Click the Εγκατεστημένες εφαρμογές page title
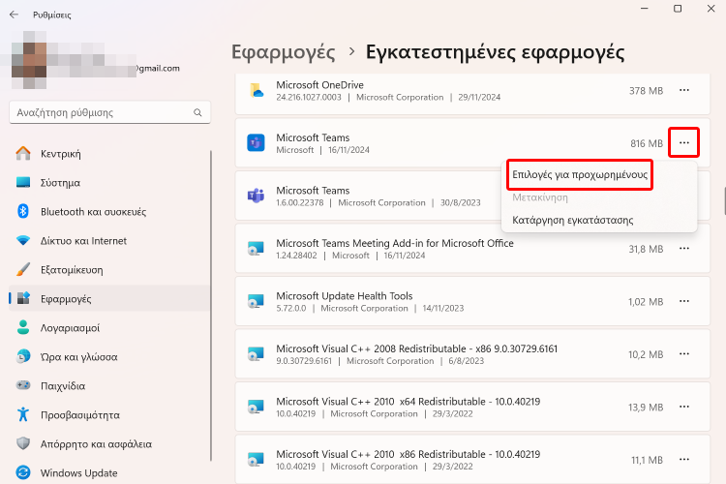 pos(495,52)
